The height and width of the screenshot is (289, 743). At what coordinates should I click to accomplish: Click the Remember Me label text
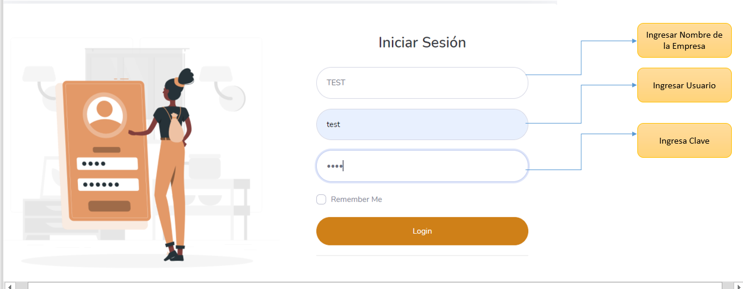[356, 200]
